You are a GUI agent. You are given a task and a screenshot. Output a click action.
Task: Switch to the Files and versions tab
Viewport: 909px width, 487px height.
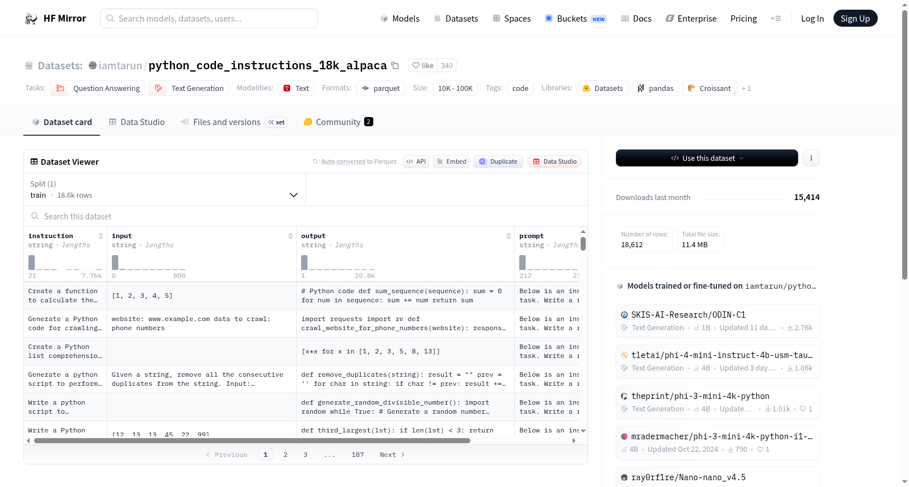tap(234, 122)
